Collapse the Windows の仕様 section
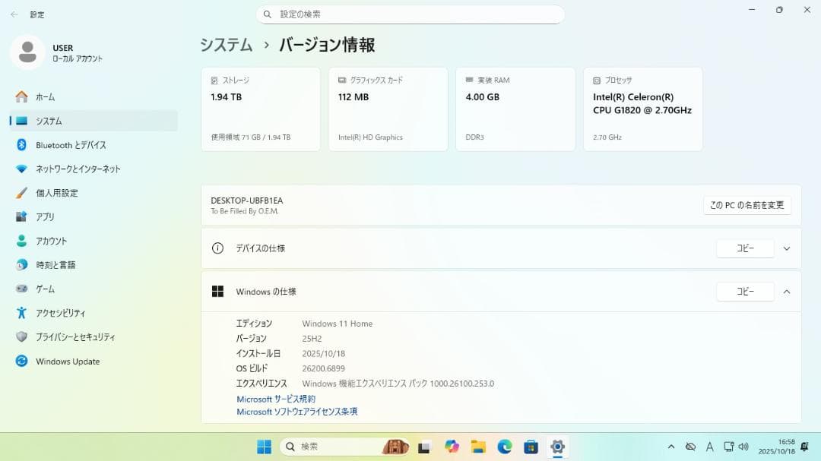This screenshot has width=821, height=461. pyautogui.click(x=787, y=291)
